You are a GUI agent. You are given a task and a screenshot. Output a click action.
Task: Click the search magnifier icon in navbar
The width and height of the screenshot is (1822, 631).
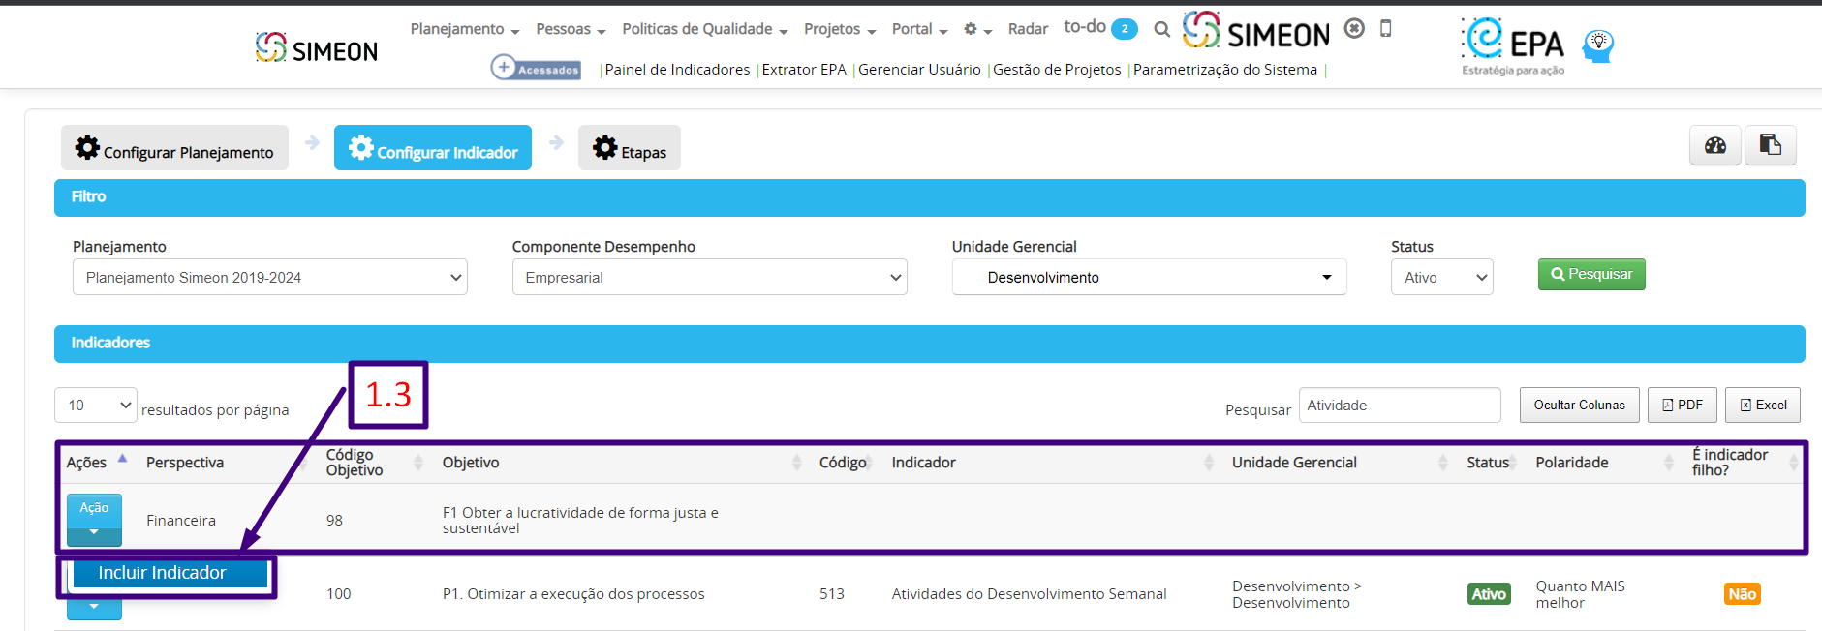pos(1161,29)
